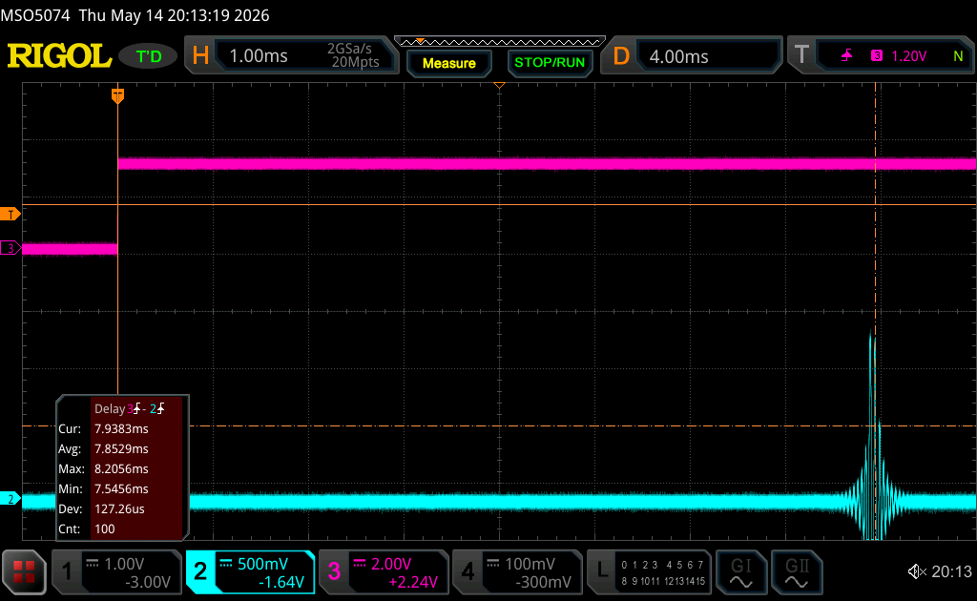Screen dimensions: 977x601
Task: Click the Max value 8.2056ms
Action: click(x=121, y=469)
